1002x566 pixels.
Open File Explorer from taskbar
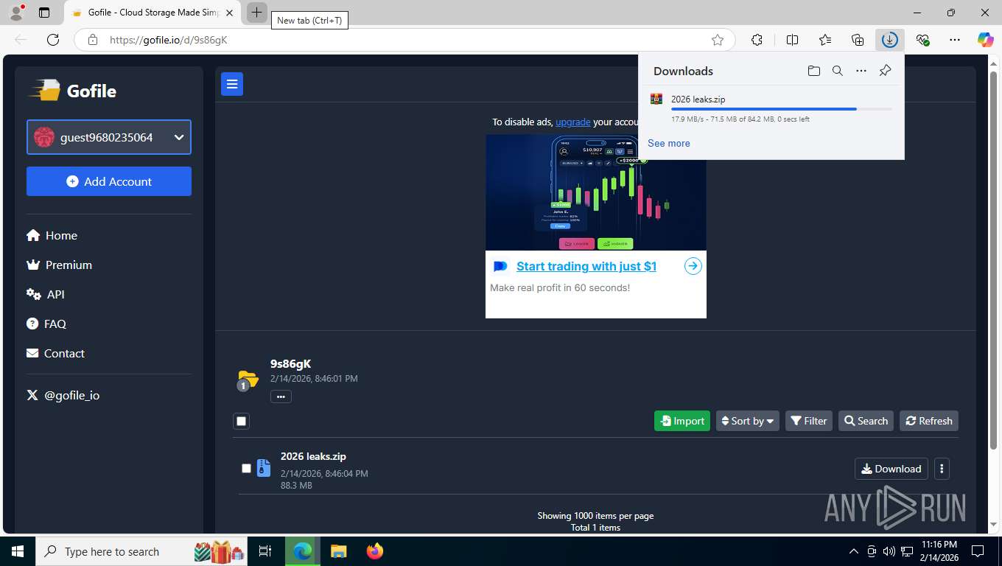tap(338, 551)
